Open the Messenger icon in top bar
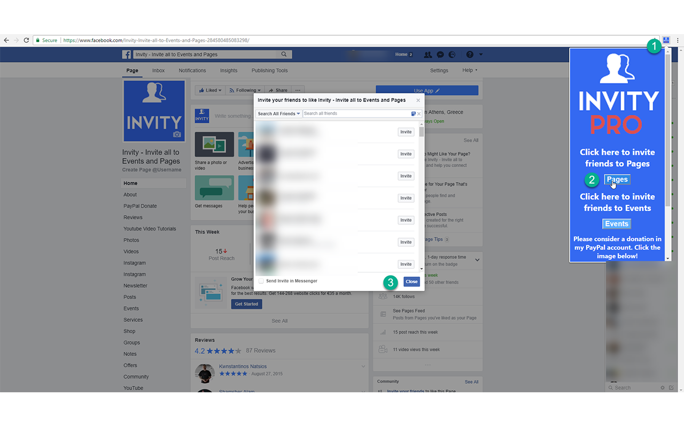The width and height of the screenshot is (684, 427). [x=440, y=54]
